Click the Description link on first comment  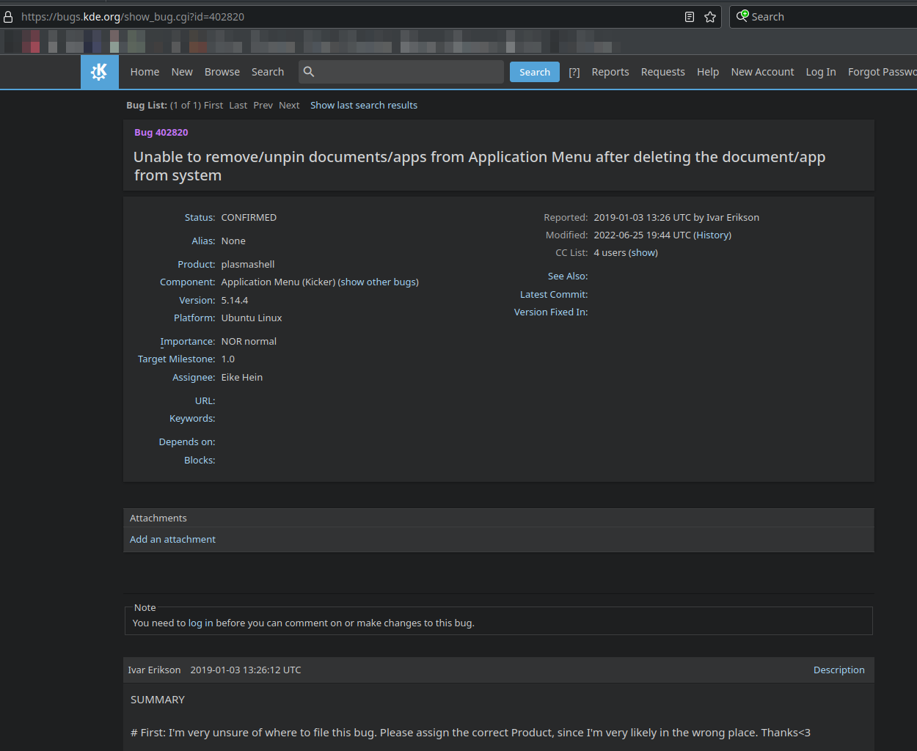[839, 670]
